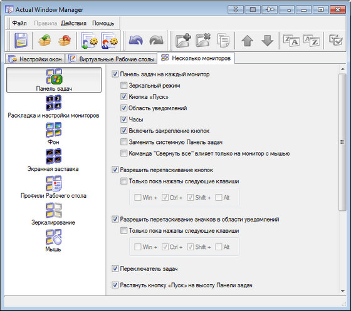Viewport: 351px width, 311px height.
Task: Click the Save floppy disk toolbar icon
Action: (x=21, y=41)
